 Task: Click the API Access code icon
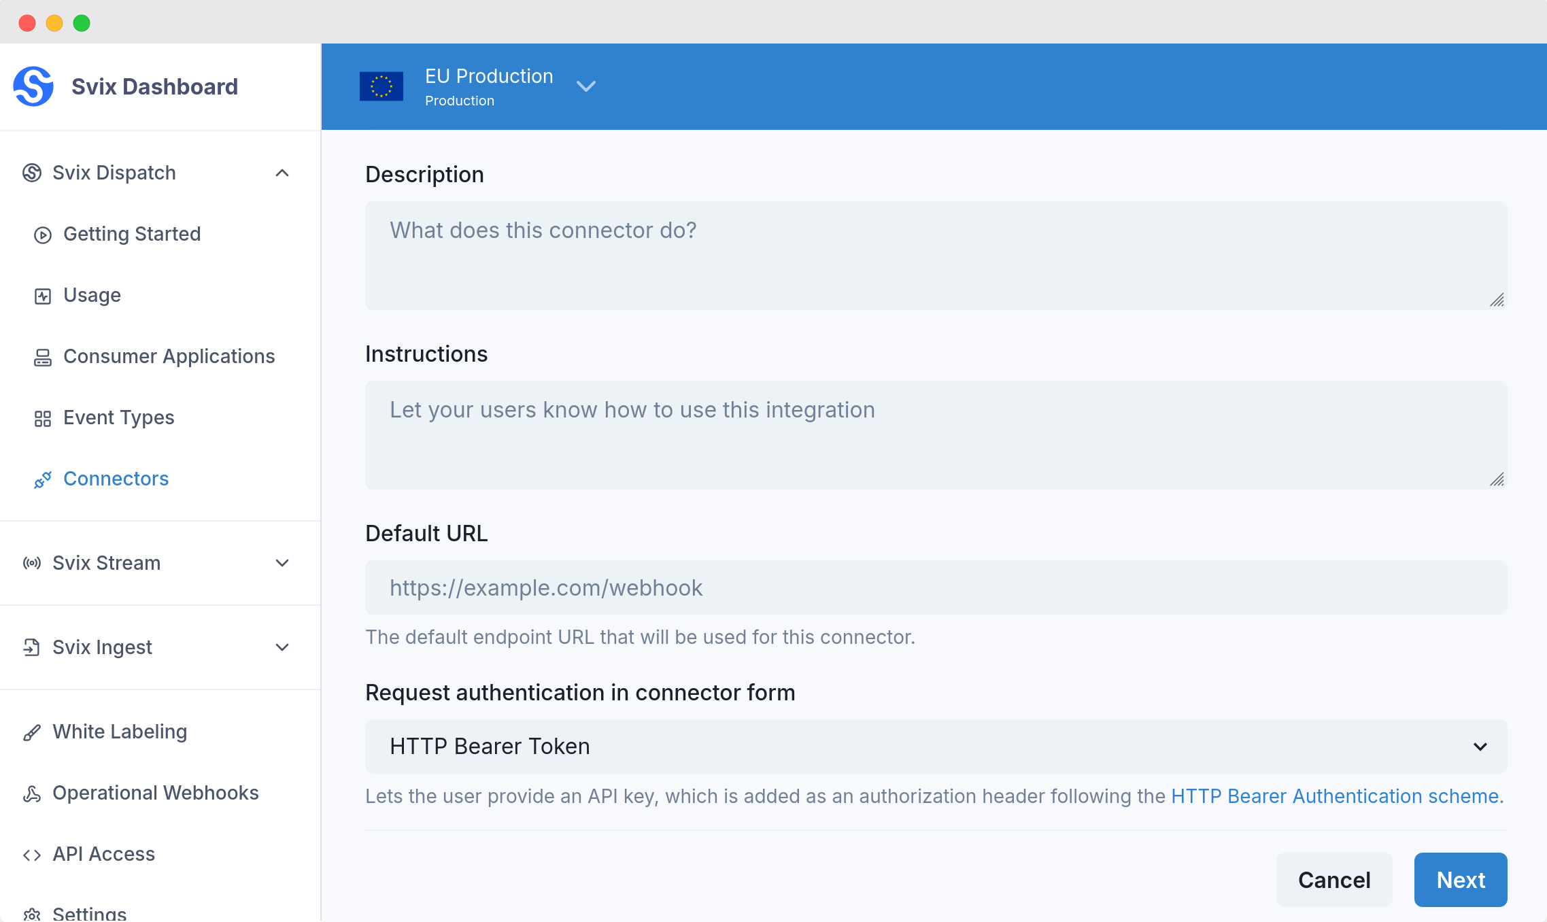pyautogui.click(x=32, y=855)
